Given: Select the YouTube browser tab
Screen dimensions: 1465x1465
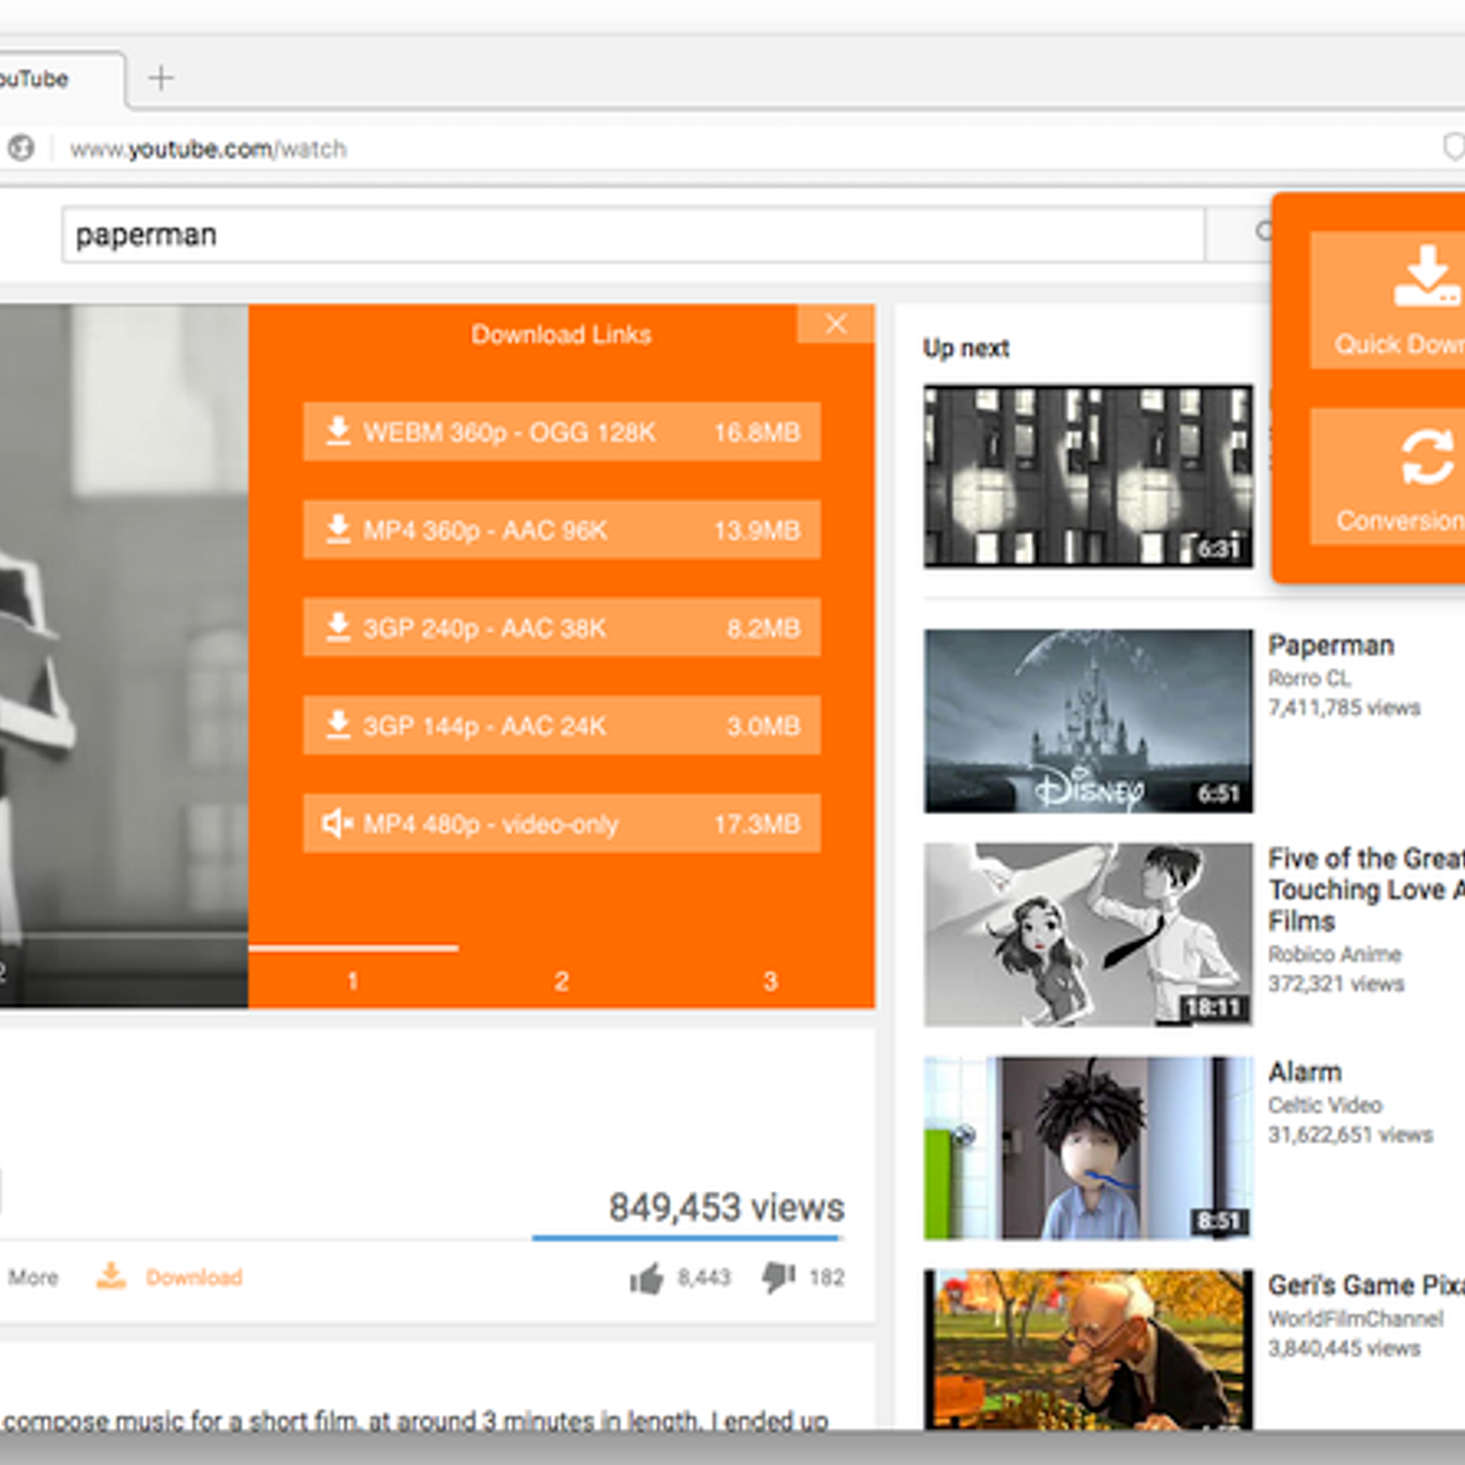Looking at the screenshot, I should (60, 79).
